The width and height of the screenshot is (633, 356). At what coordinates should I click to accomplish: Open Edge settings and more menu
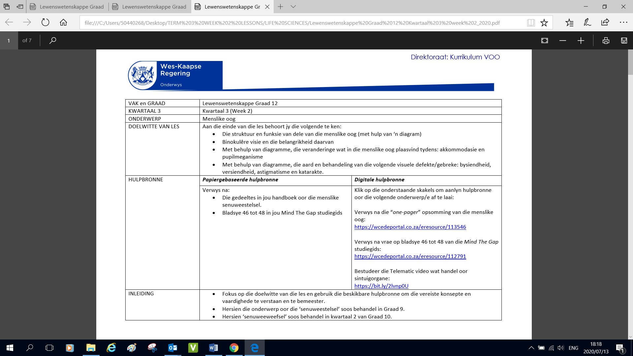pos(623,23)
